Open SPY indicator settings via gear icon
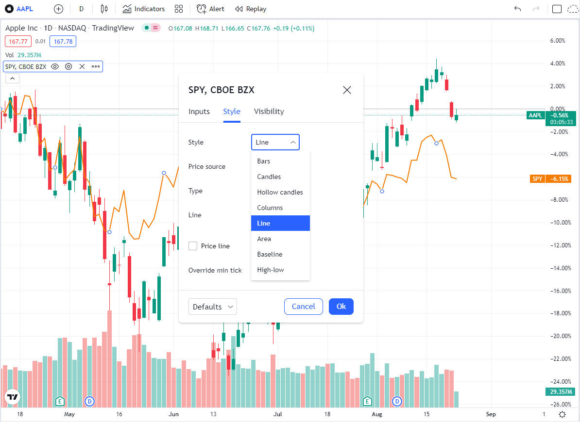This screenshot has height=422, width=580. [x=68, y=66]
